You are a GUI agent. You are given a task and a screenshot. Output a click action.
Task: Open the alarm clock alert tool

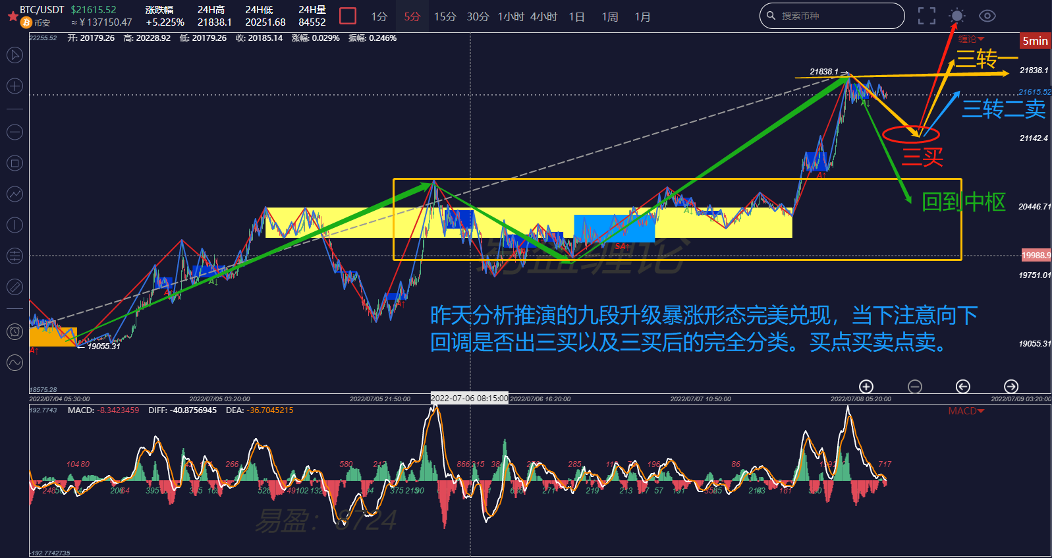(x=14, y=331)
